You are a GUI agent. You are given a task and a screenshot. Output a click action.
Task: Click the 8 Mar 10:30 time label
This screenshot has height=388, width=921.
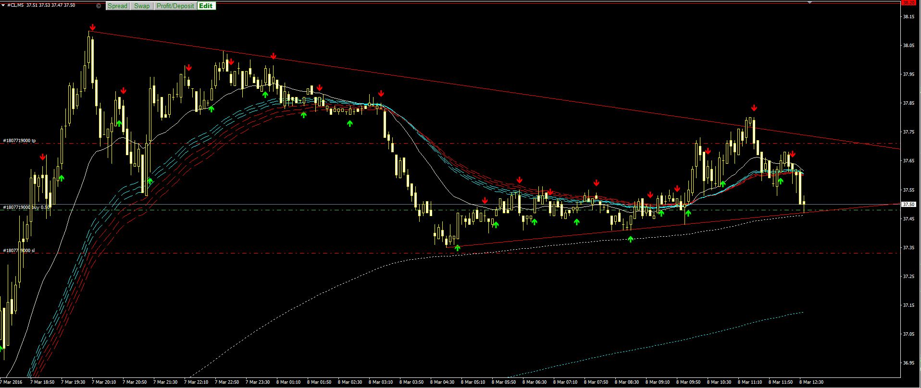coord(719,382)
